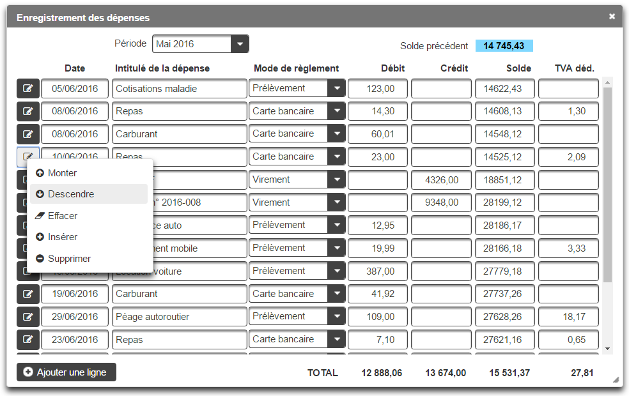Click the TVA déd. field showing 1,30
The width and height of the screenshot is (629, 396).
568,111
